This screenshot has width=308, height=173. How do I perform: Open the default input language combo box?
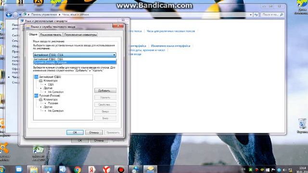click(x=75, y=55)
